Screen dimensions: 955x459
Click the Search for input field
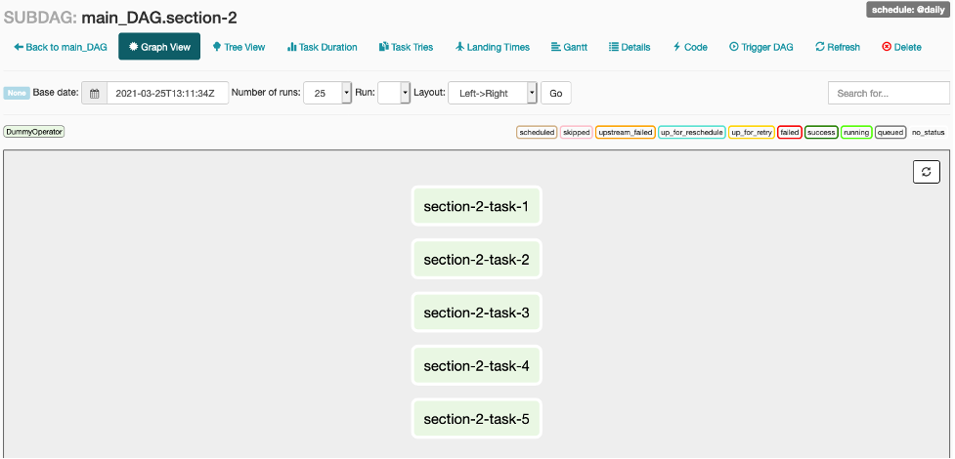(x=888, y=93)
